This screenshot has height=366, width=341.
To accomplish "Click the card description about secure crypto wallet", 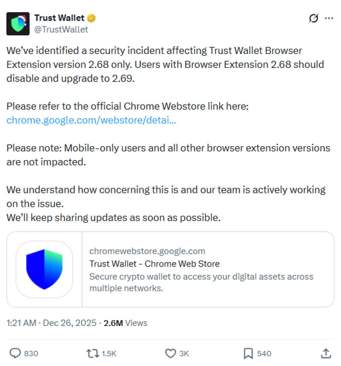I will [201, 282].
